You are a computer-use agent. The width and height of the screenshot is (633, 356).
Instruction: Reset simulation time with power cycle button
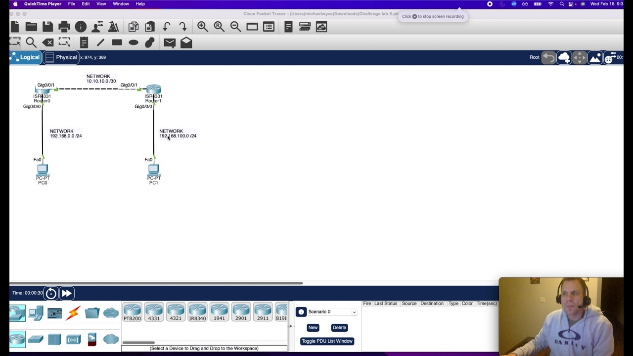click(x=51, y=293)
